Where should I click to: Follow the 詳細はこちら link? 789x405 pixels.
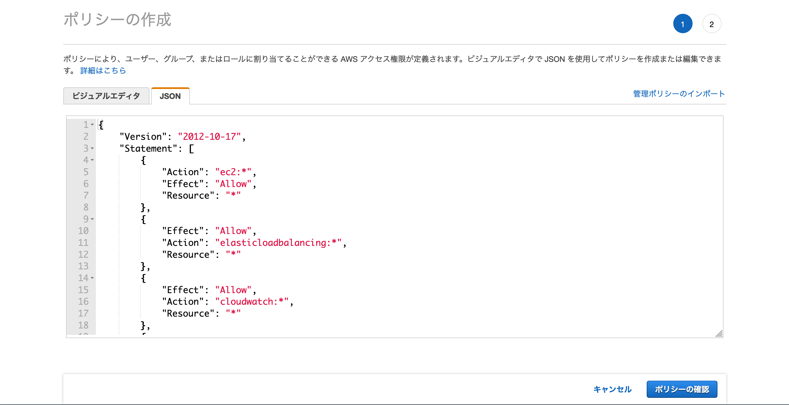coord(103,70)
